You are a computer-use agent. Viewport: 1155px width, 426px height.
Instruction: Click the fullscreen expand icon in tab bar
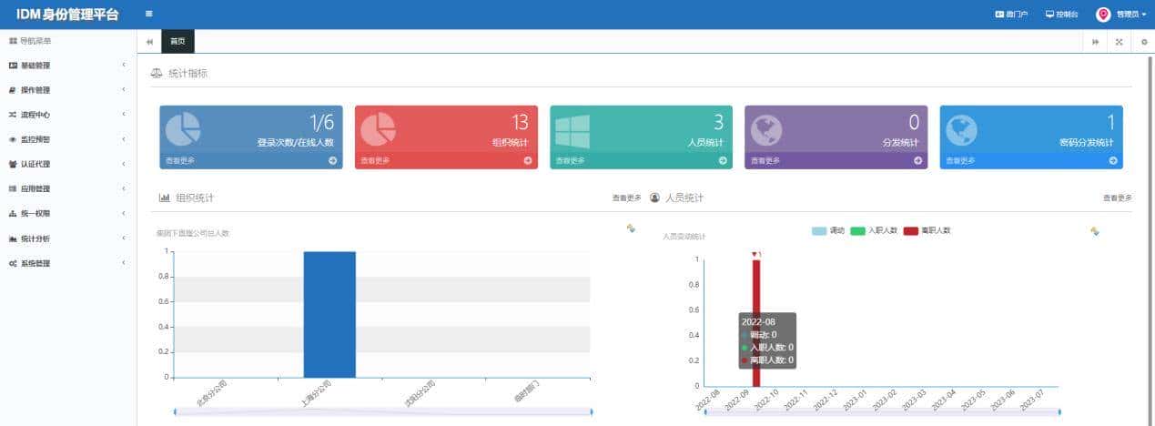pyautogui.click(x=1119, y=42)
